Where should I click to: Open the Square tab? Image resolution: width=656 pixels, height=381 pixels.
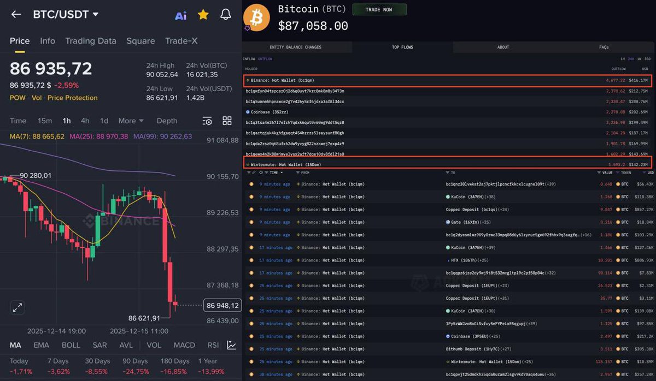pyautogui.click(x=140, y=41)
